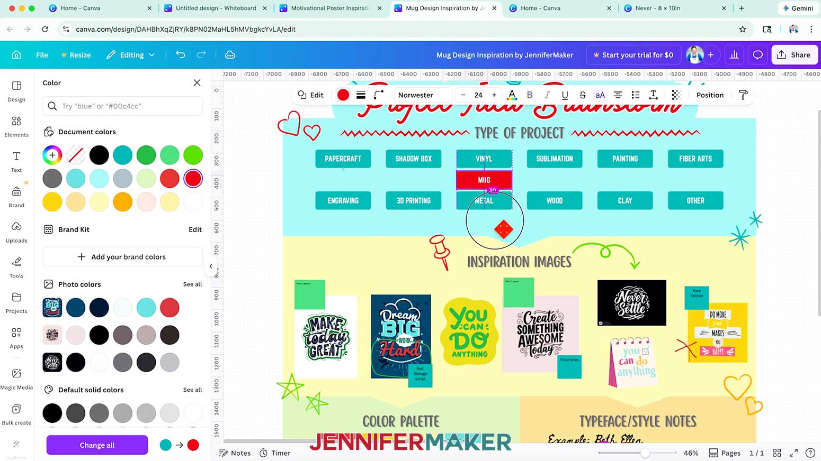The height and width of the screenshot is (461, 821).
Task: Redo the last action
Action: pos(201,55)
